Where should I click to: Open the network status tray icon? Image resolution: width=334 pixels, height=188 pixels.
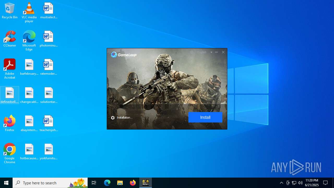(x=294, y=183)
